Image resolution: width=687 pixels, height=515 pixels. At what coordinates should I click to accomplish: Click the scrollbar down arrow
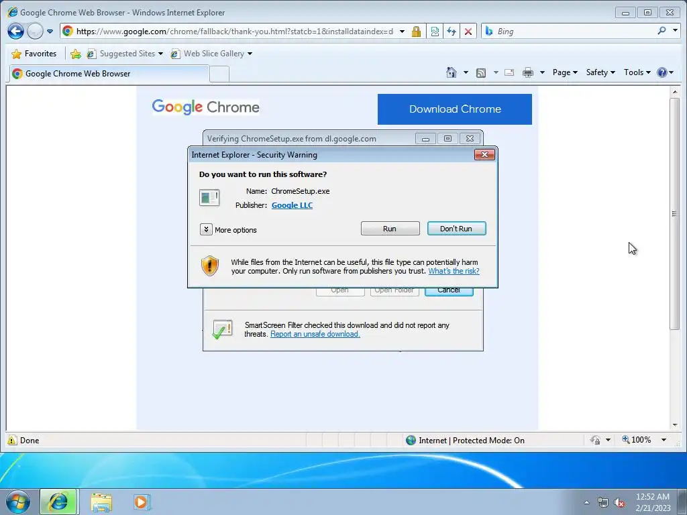[675, 425]
